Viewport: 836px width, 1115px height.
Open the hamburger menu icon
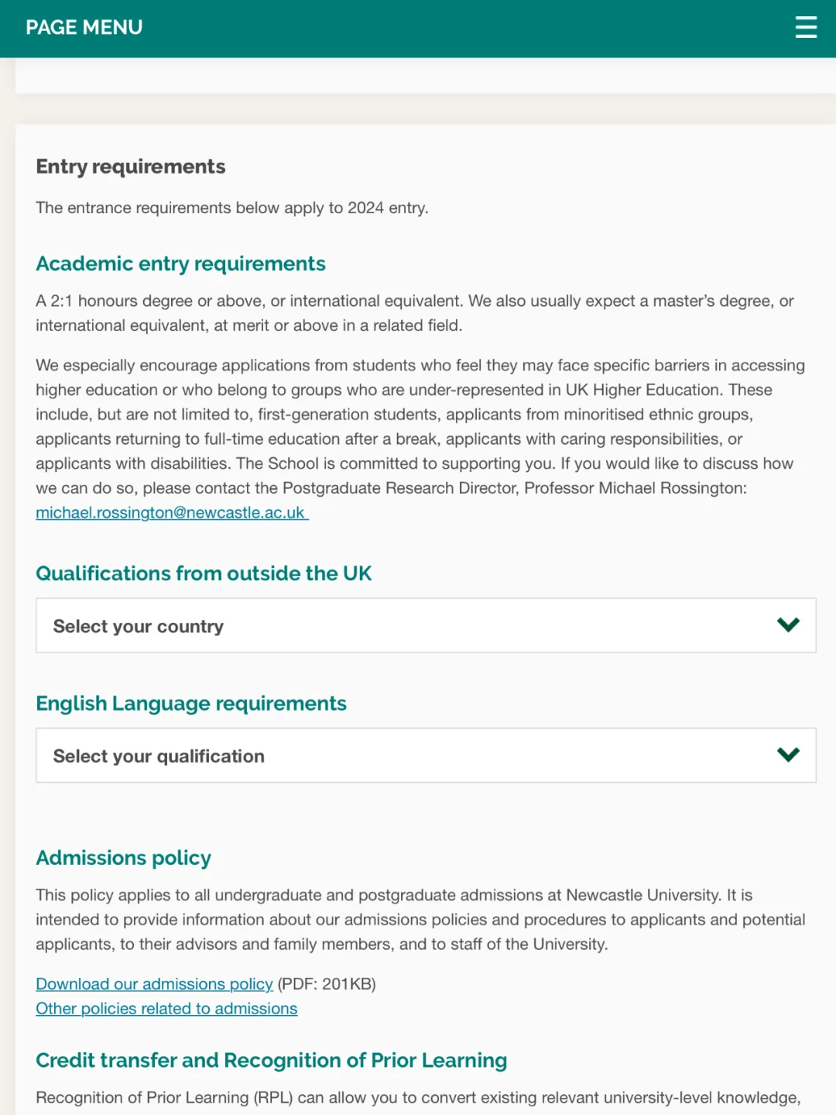(806, 27)
